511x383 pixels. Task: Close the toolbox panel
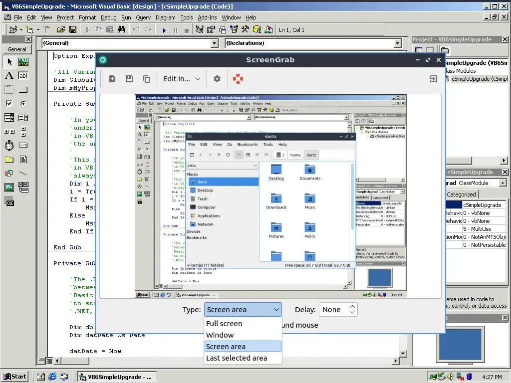28,39
